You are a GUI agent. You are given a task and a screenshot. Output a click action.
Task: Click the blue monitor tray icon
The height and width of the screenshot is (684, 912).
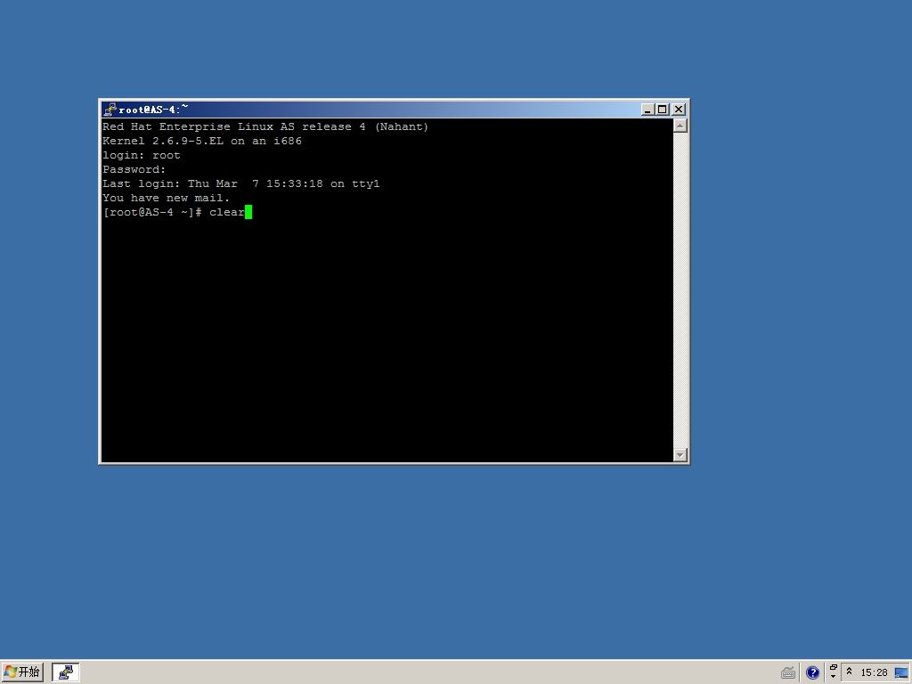coord(901,673)
